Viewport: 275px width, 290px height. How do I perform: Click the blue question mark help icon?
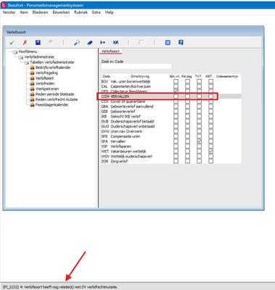click(x=181, y=43)
